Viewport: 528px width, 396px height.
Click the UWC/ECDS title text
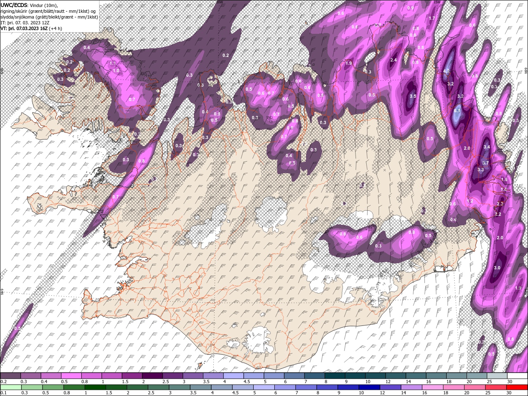pyautogui.click(x=14, y=5)
